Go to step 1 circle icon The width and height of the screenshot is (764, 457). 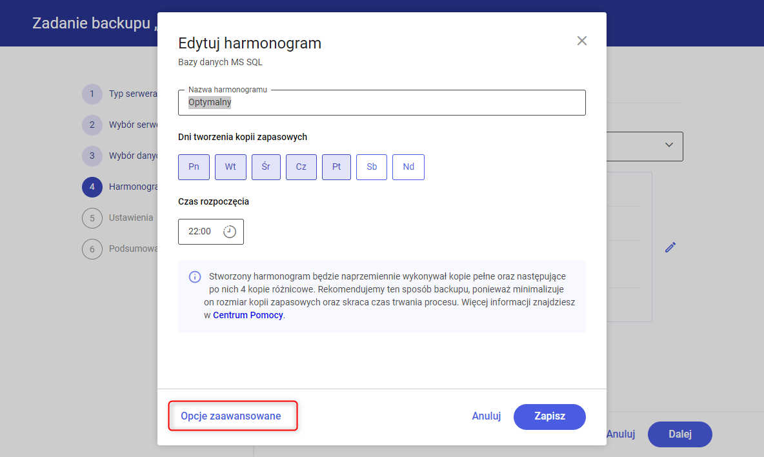pyautogui.click(x=92, y=94)
